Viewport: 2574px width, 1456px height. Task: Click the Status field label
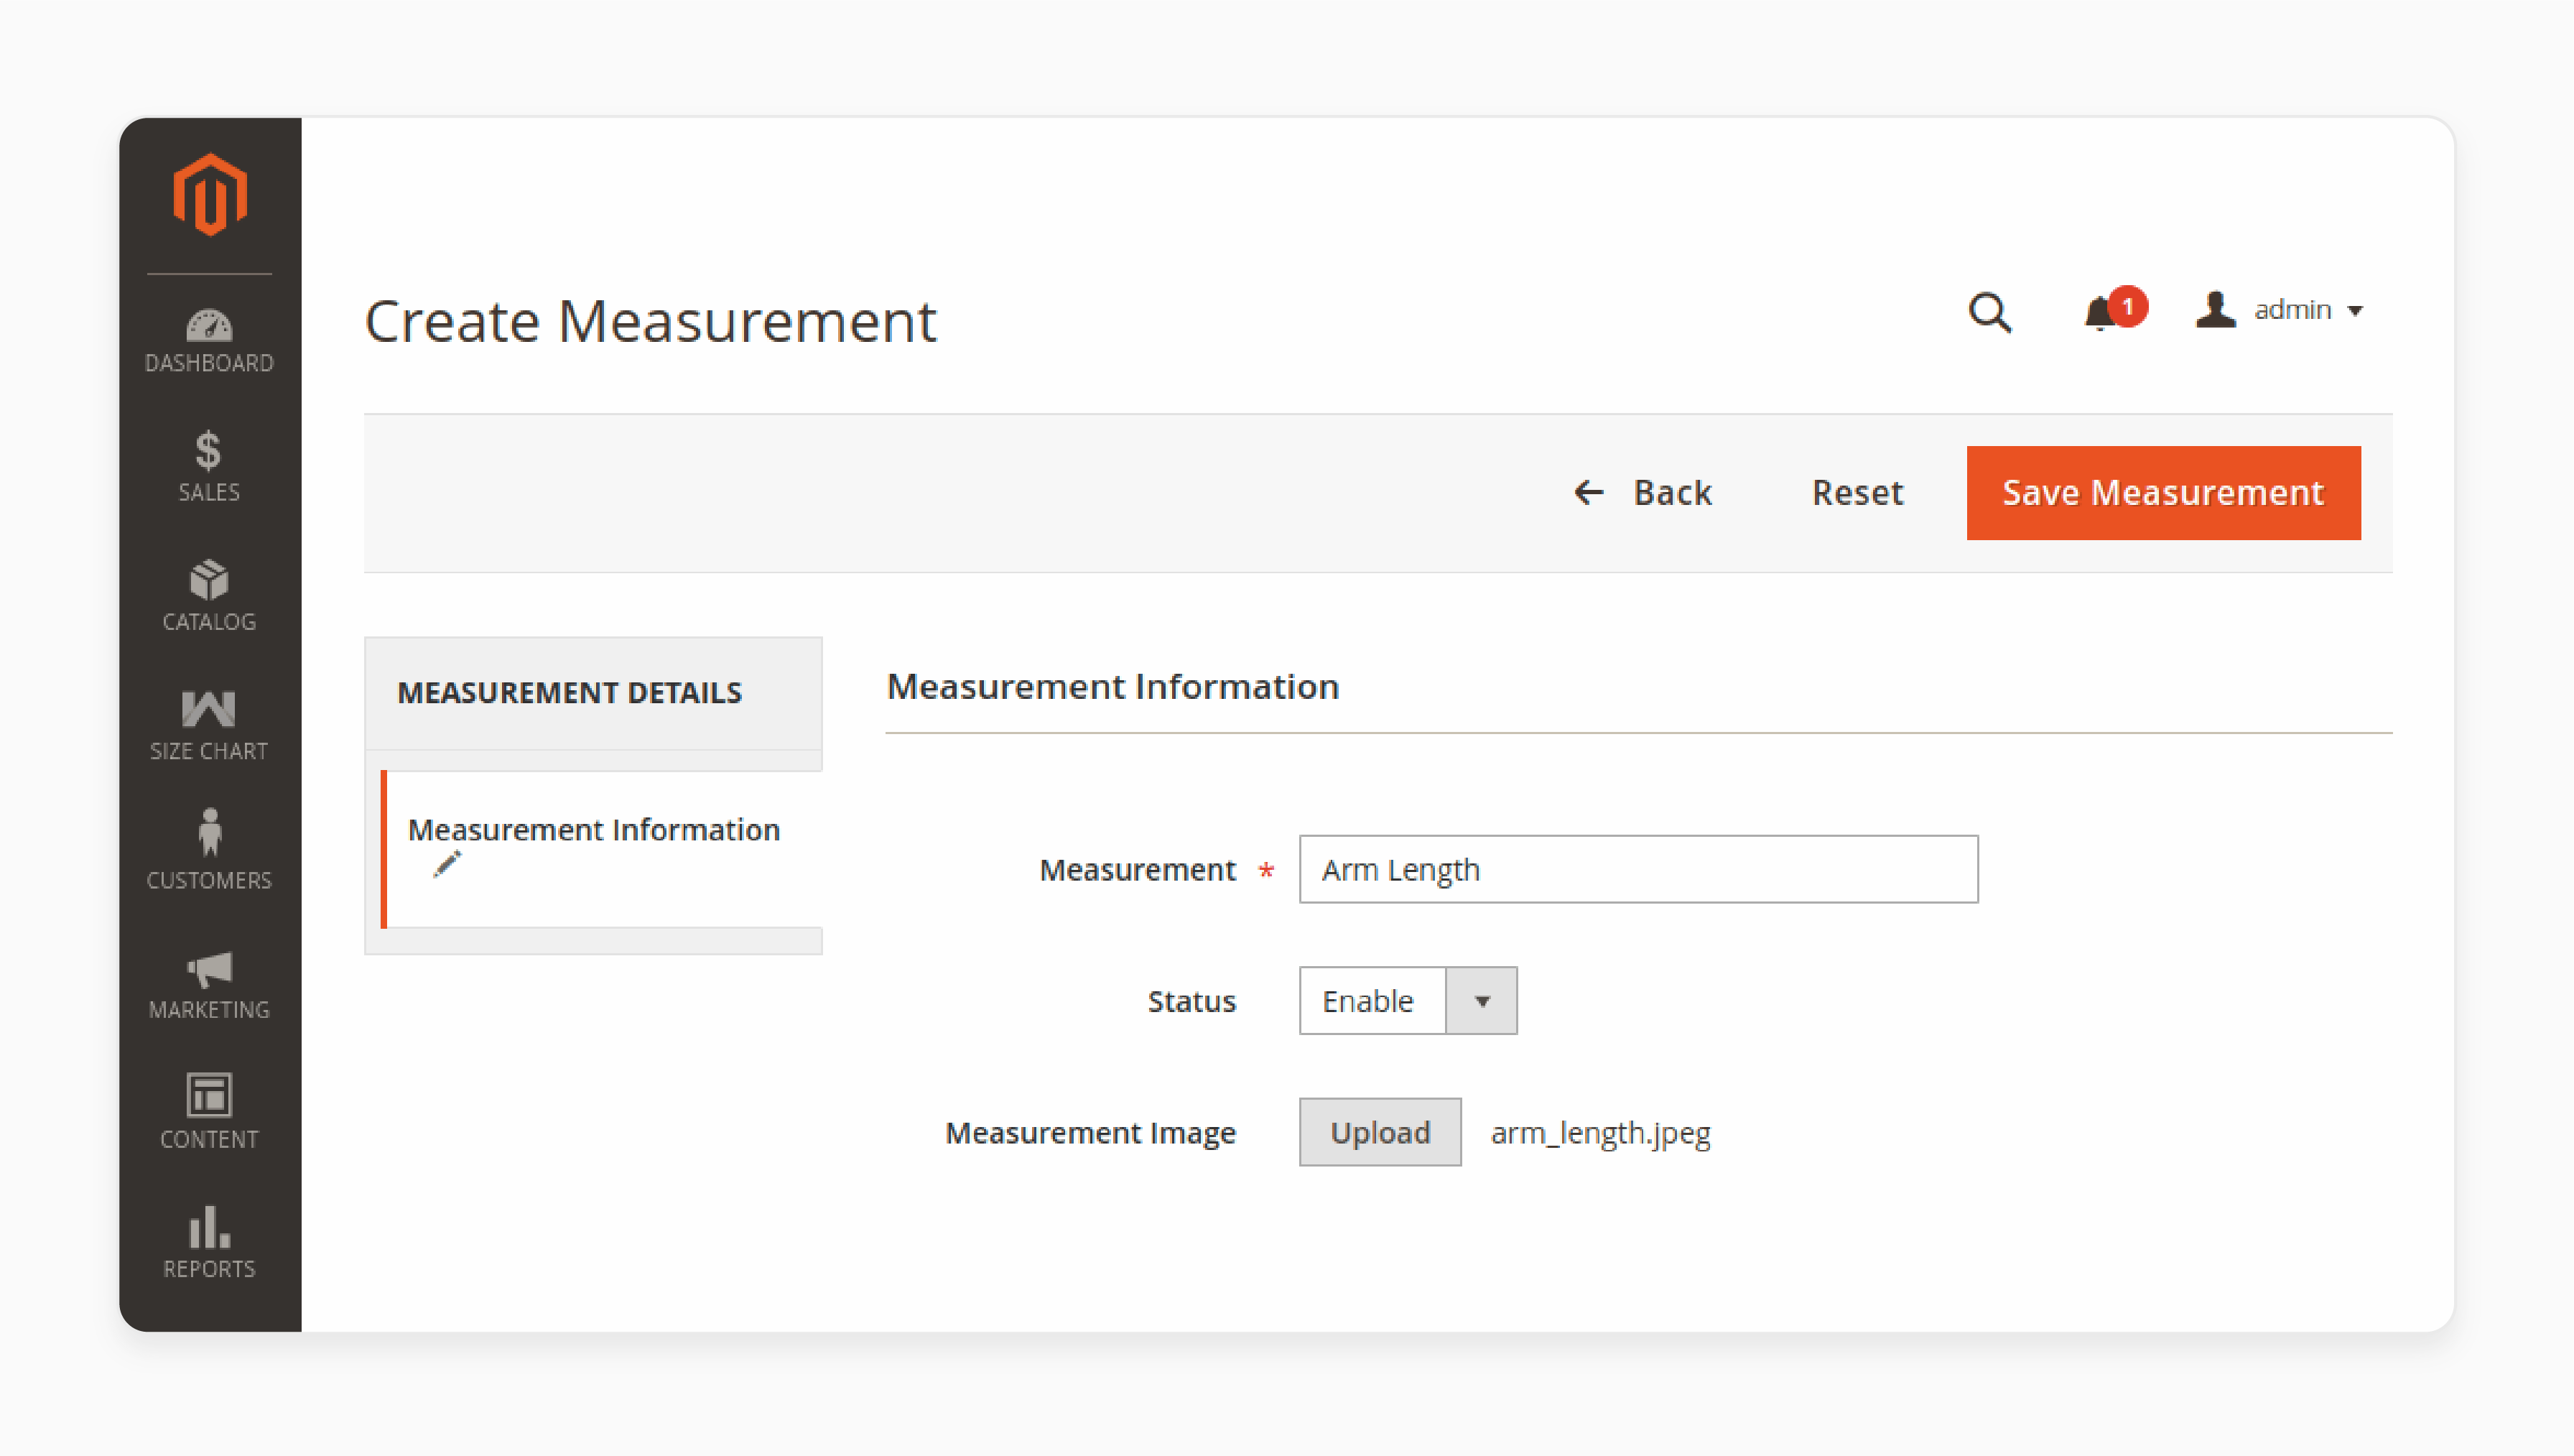click(1191, 1001)
